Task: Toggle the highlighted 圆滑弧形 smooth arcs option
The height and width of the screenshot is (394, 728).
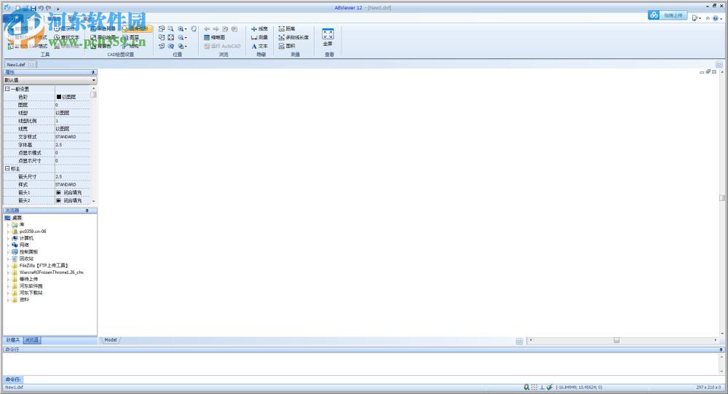Action: coord(135,29)
